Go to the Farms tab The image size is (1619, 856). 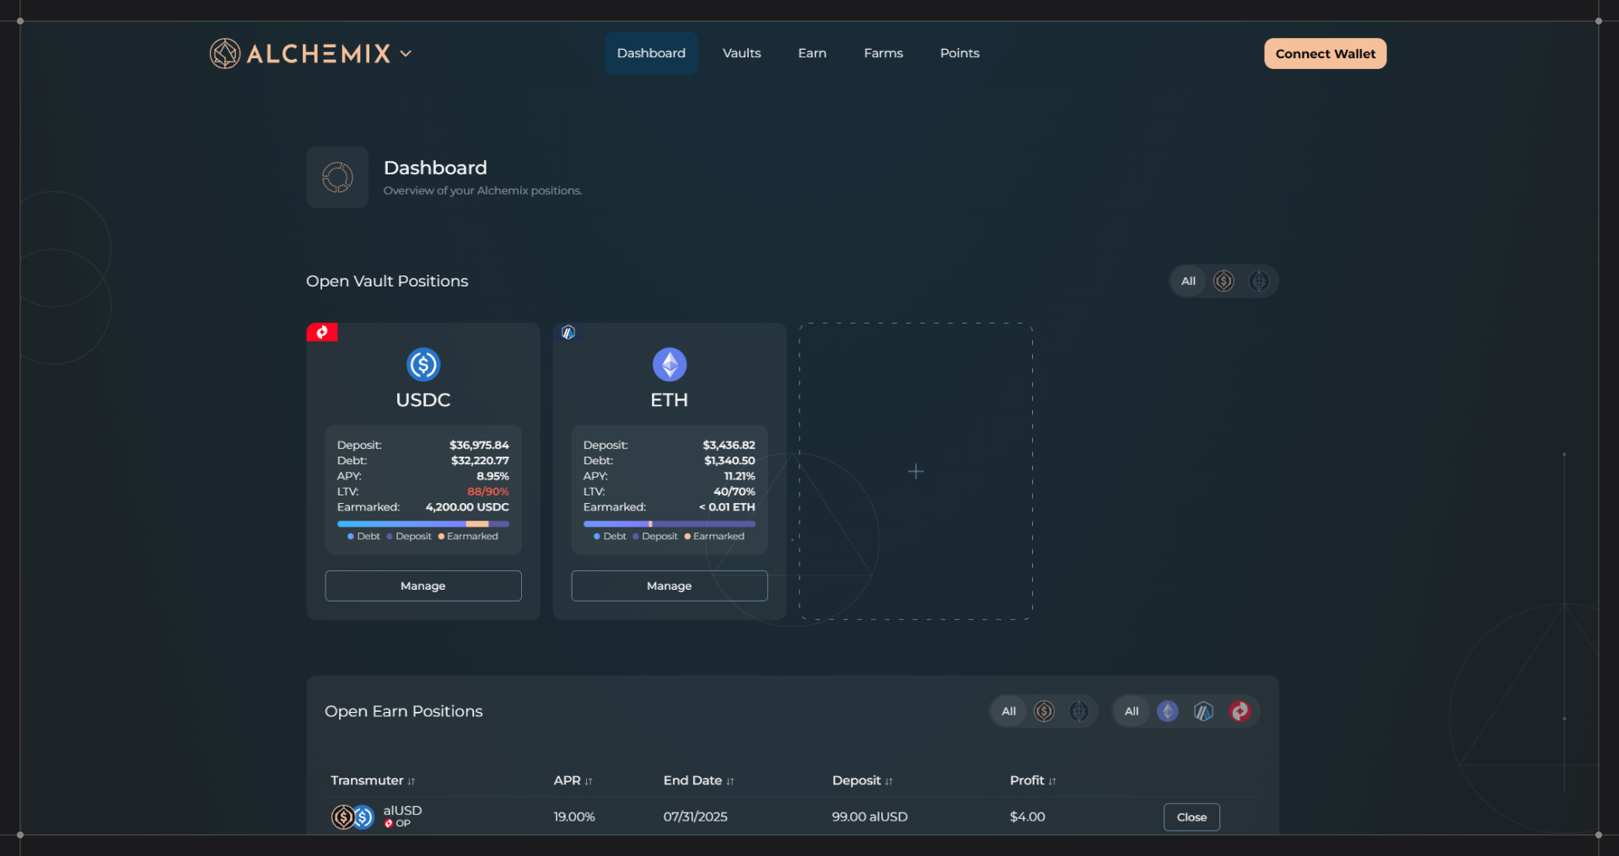pos(883,54)
